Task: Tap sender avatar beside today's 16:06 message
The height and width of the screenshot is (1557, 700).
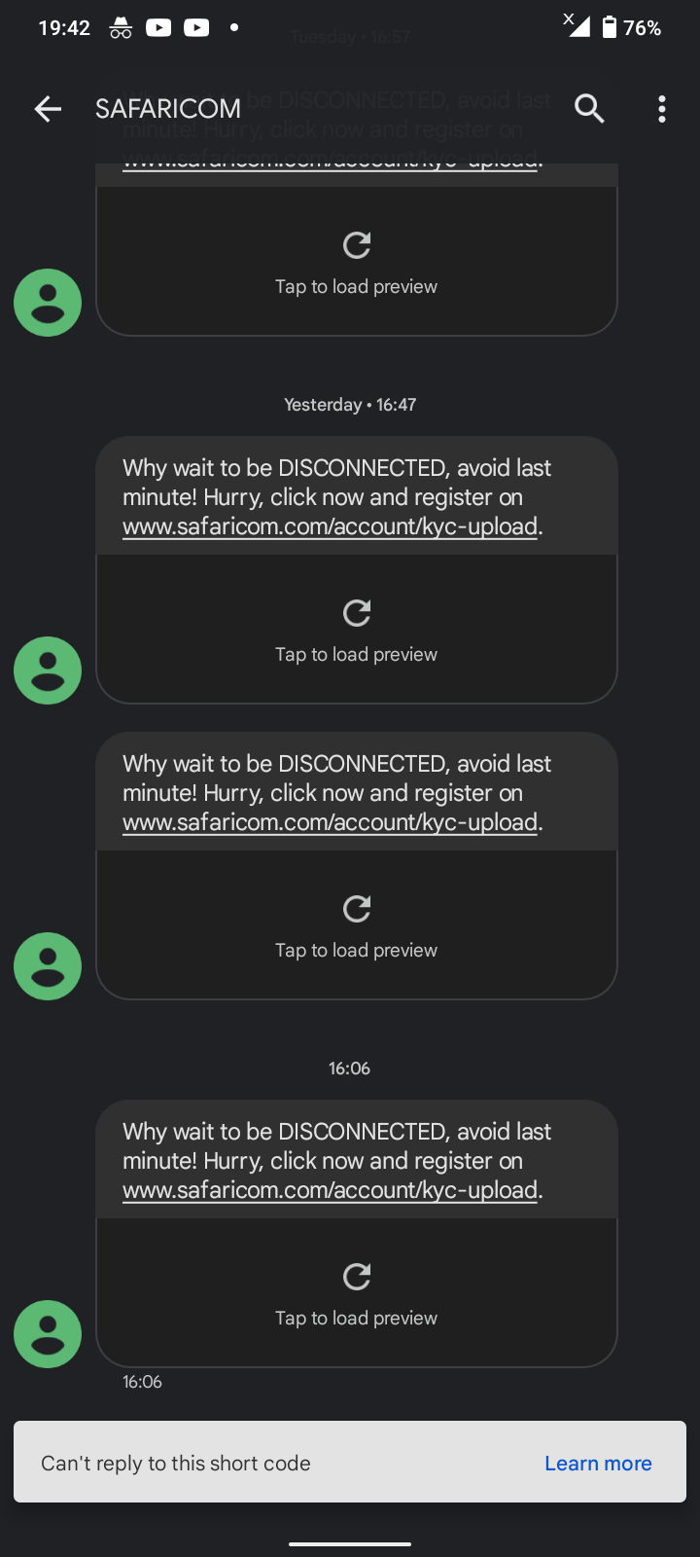Action: pyautogui.click(x=48, y=1334)
